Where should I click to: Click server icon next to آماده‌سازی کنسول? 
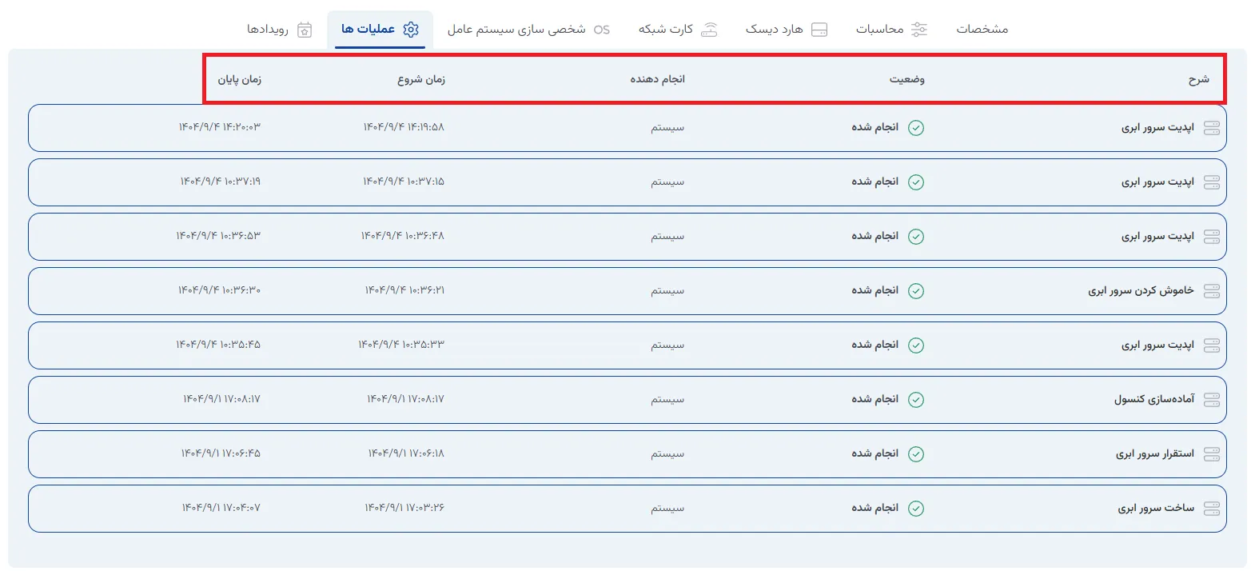[x=1212, y=400]
